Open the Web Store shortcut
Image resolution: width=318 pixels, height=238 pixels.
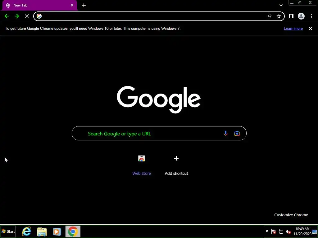coord(142,158)
